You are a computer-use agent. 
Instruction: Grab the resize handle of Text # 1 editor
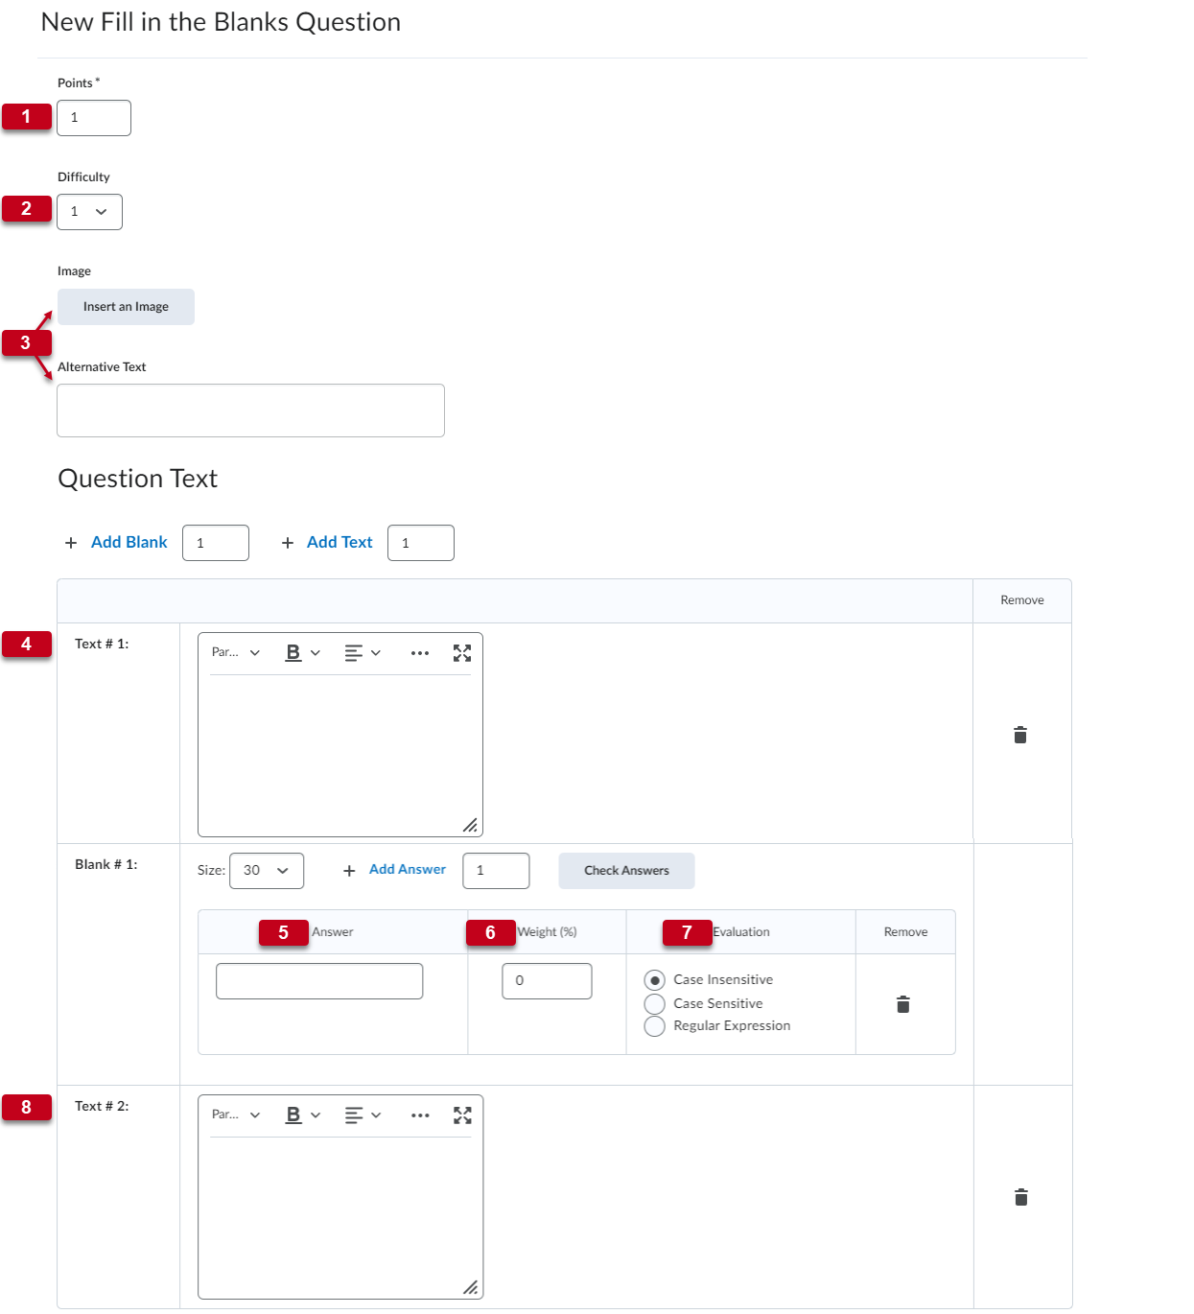pyautogui.click(x=470, y=825)
